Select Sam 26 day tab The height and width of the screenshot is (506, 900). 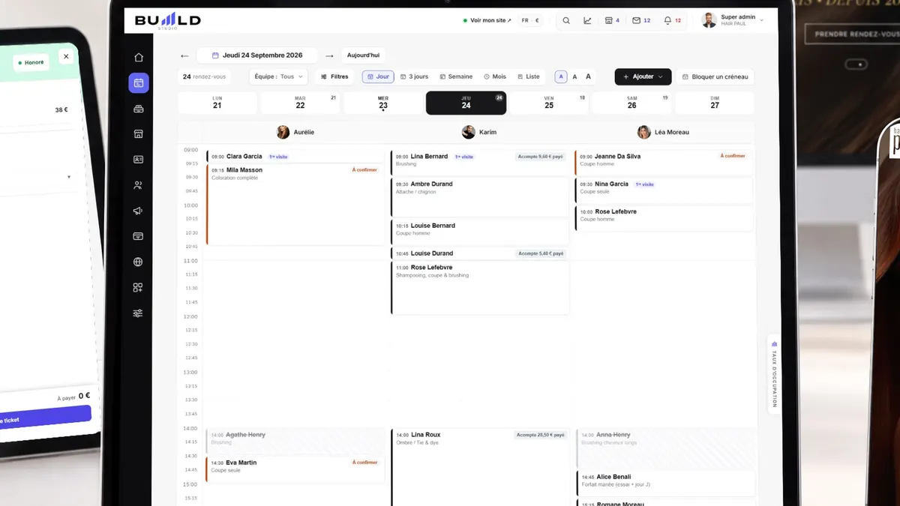click(631, 103)
